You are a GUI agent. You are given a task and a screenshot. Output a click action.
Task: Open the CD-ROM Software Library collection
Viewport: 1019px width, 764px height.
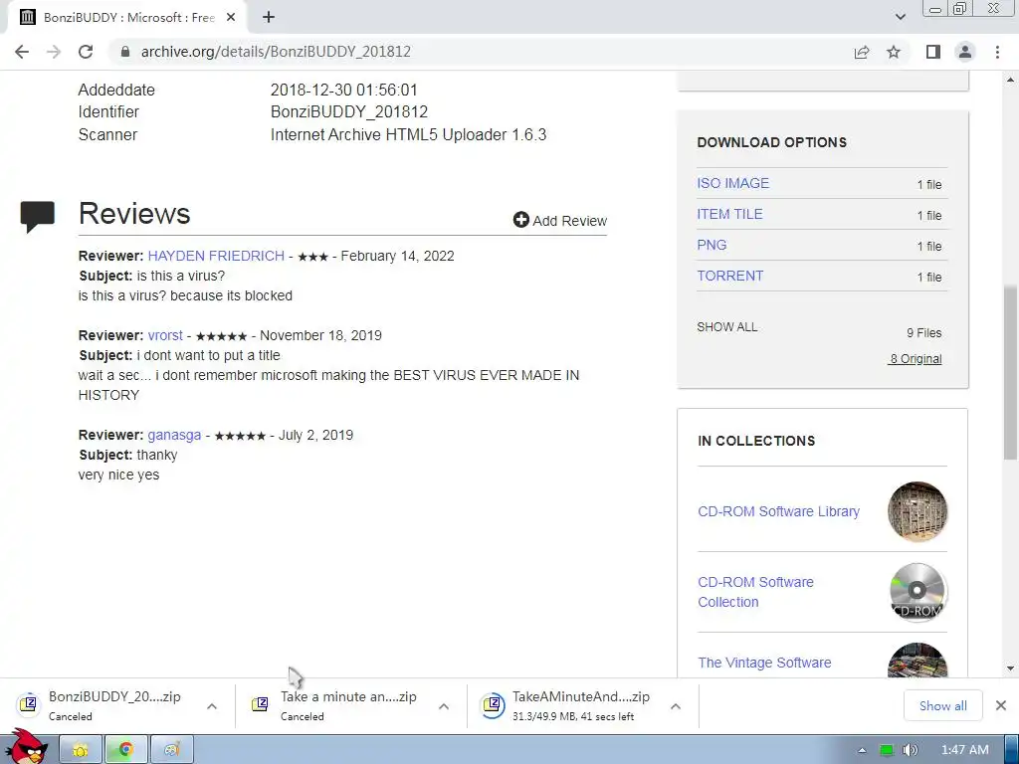(778, 511)
